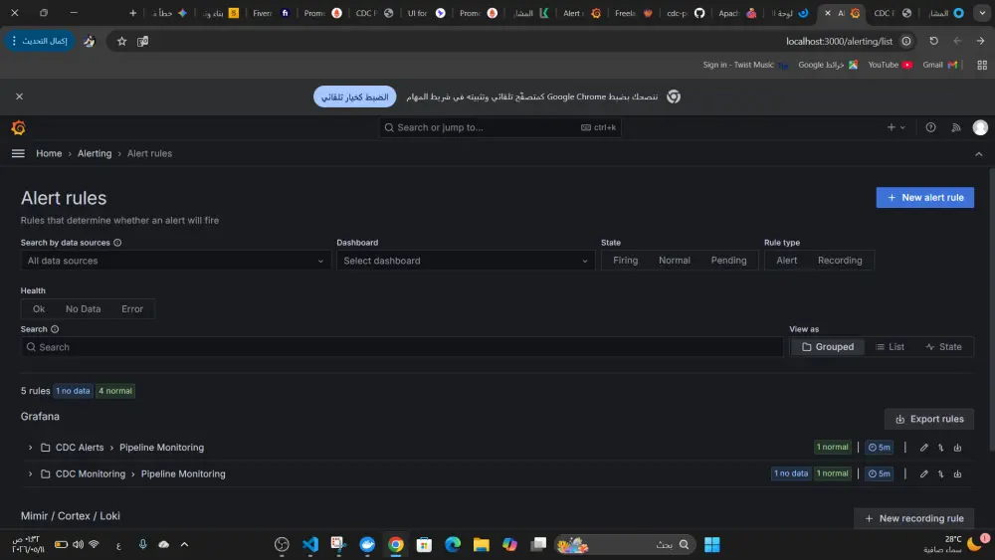Filter by Recording rule type
995x560 pixels.
[840, 260]
